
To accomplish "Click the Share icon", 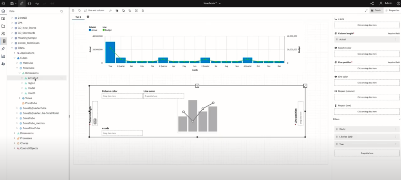I will [x=372, y=3].
